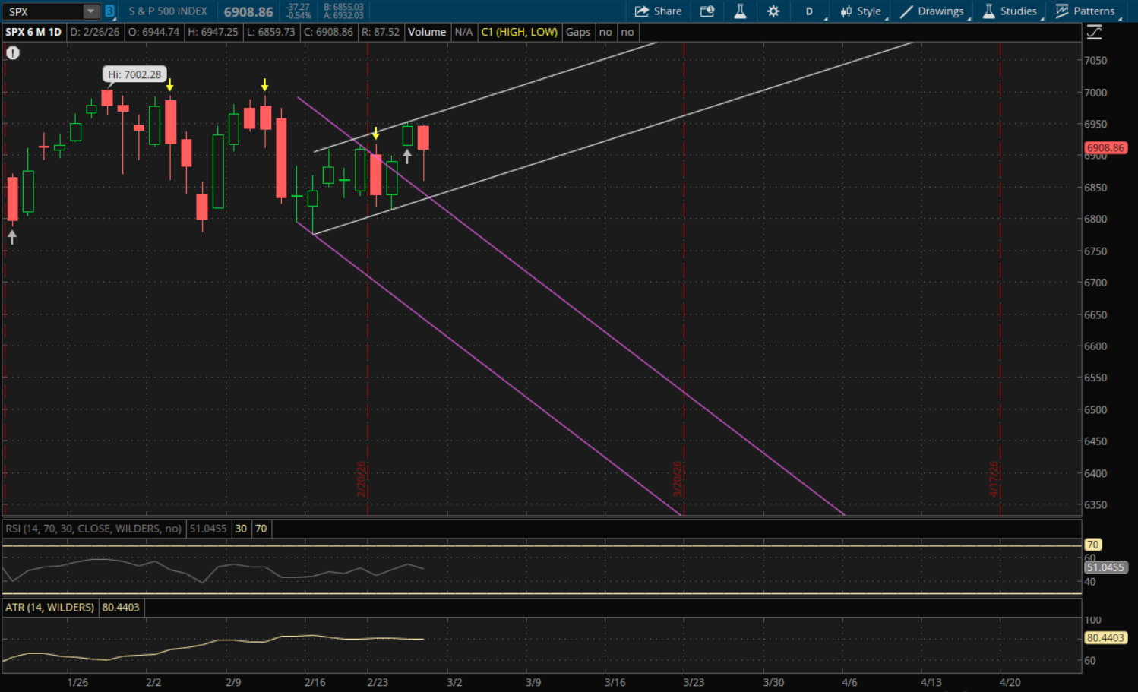Viewport: 1138px width, 692px height.
Task: Open the Studies menu
Action: click(x=1010, y=11)
